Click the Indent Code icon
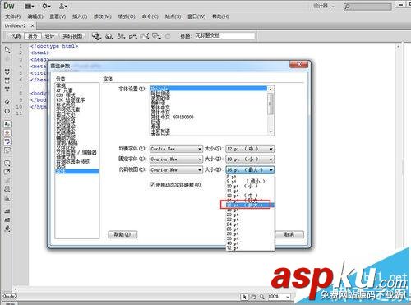Image resolution: width=411 pixels, height=305 pixels. click(x=7, y=210)
